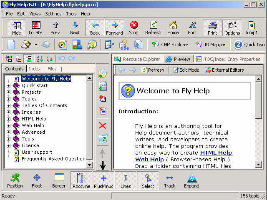Expand the License tree node
267x200 pixels.
pyautogui.click(x=8, y=145)
